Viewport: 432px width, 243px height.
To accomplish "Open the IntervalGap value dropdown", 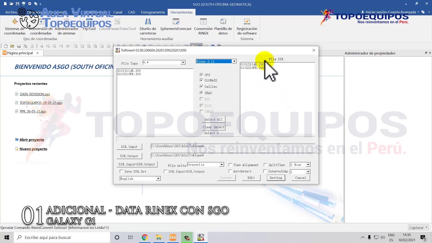I will point(308,172).
